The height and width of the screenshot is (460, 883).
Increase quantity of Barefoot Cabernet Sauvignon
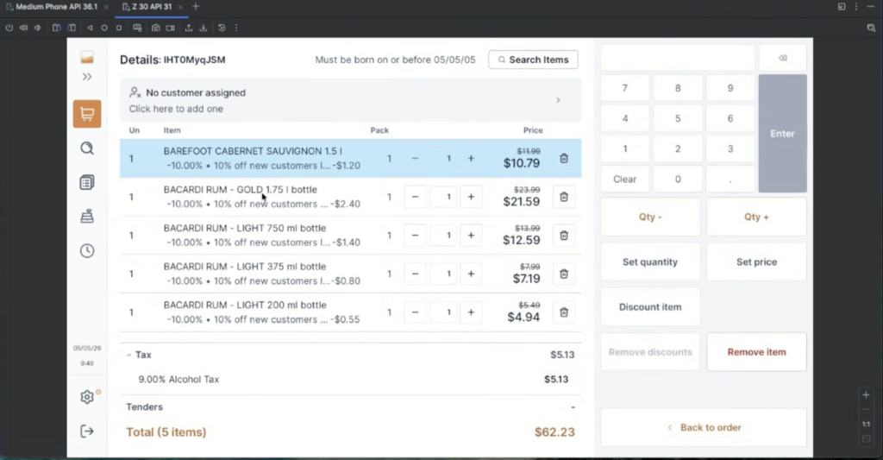471,159
